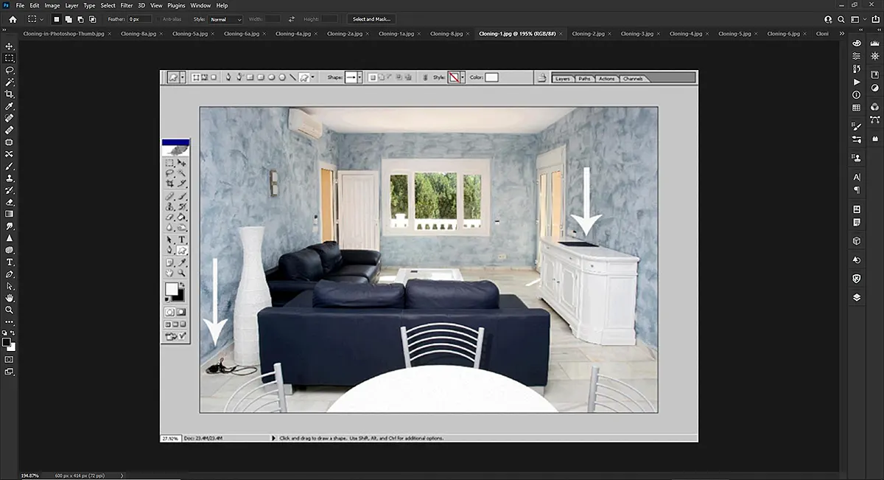This screenshot has height=480, width=884.
Task: Activate the Clone Stamp tool
Action: tap(10, 178)
